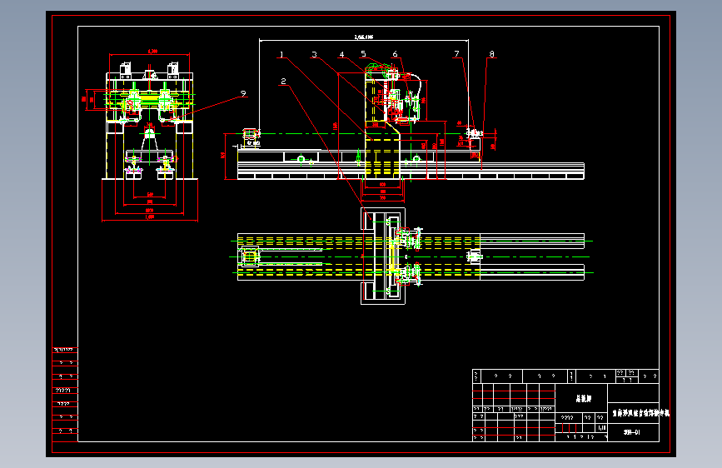This screenshot has height=468, width=722.
Task: Click drawing number SSR-01 in the title block
Action: (x=632, y=432)
